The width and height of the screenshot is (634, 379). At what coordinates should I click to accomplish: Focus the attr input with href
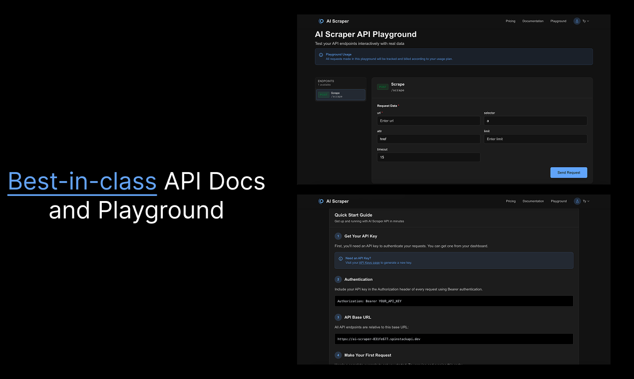click(x=428, y=139)
